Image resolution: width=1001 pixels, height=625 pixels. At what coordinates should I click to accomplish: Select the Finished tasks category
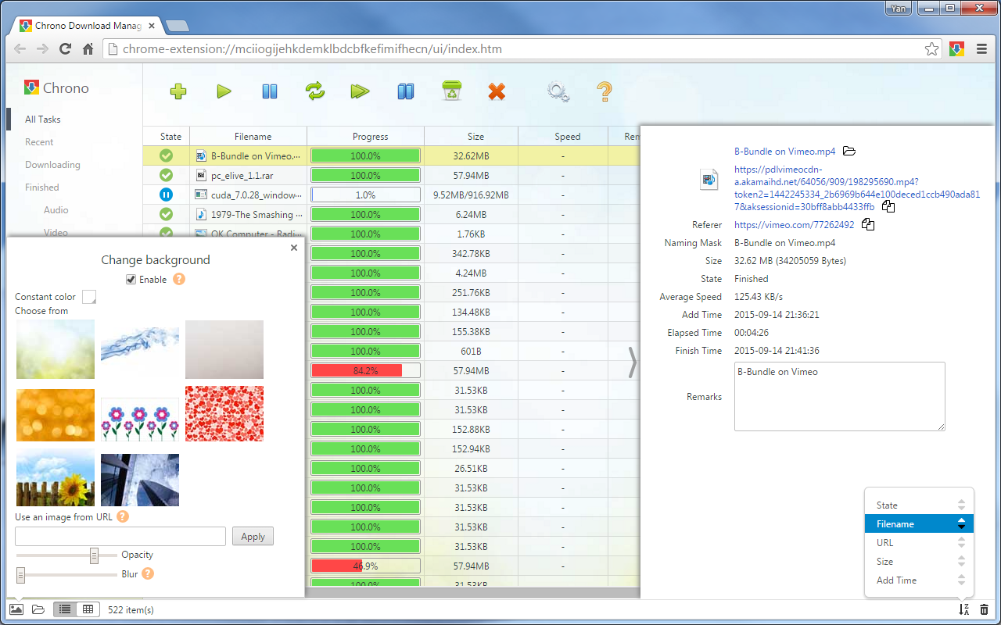[x=41, y=187]
